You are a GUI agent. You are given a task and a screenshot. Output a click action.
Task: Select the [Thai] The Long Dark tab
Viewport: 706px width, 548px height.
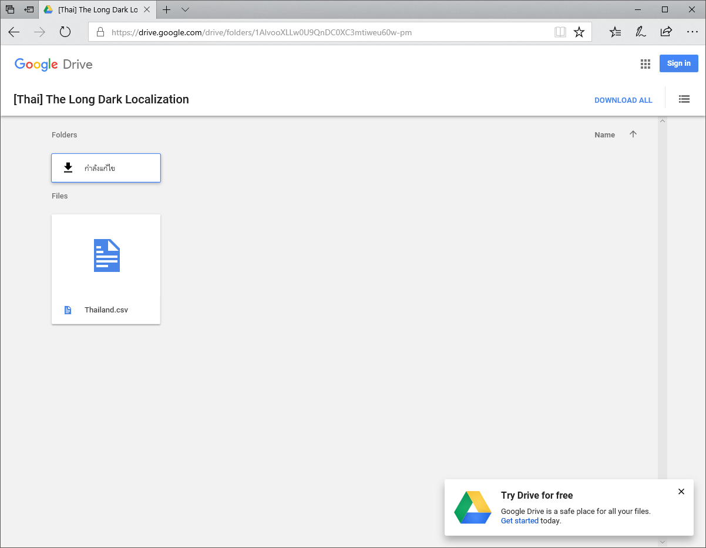pos(98,9)
